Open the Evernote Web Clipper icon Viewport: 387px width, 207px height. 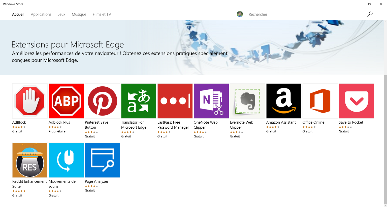coord(247,101)
